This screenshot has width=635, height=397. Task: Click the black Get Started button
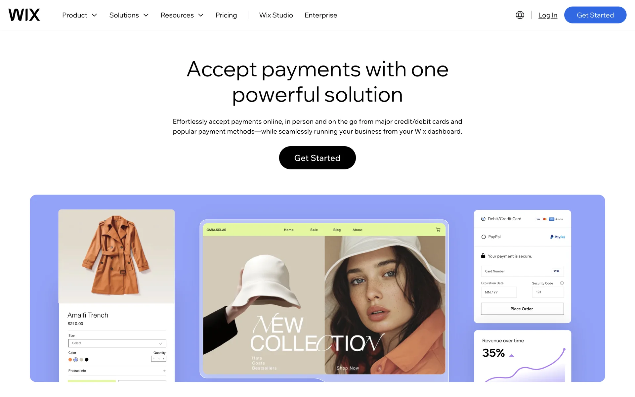point(317,158)
